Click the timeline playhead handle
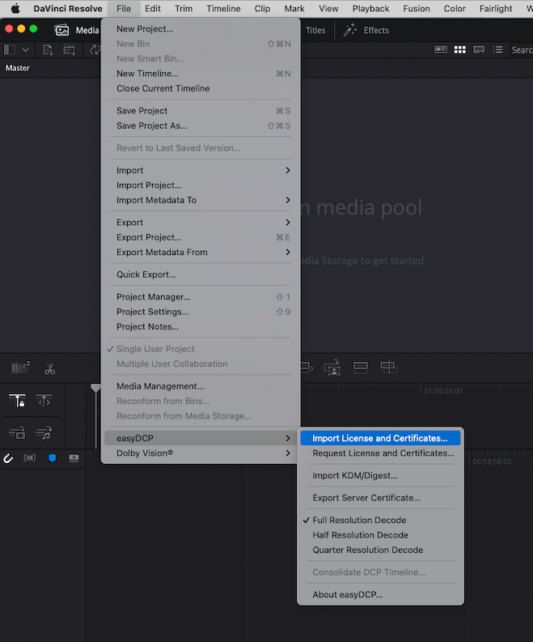Screen dimensions: 533x642 click(95, 387)
